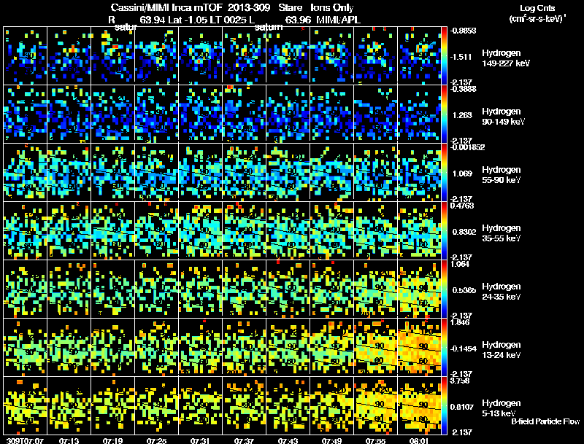Click the 'Ions Only' text in title

(332, 7)
